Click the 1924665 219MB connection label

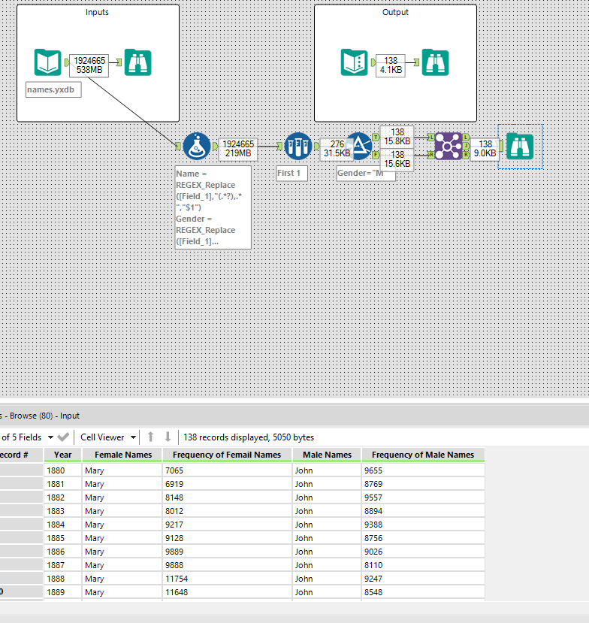(238, 149)
